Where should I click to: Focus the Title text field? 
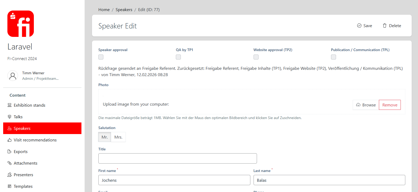[177, 159]
